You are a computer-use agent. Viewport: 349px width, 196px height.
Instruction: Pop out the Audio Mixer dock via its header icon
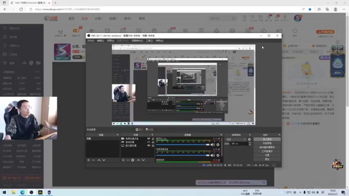click(221, 135)
